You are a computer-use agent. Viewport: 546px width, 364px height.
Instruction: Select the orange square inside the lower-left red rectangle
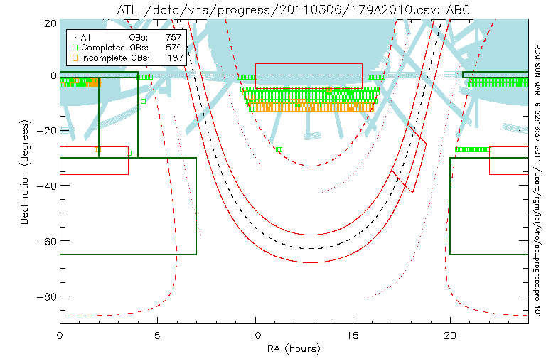coord(97,149)
